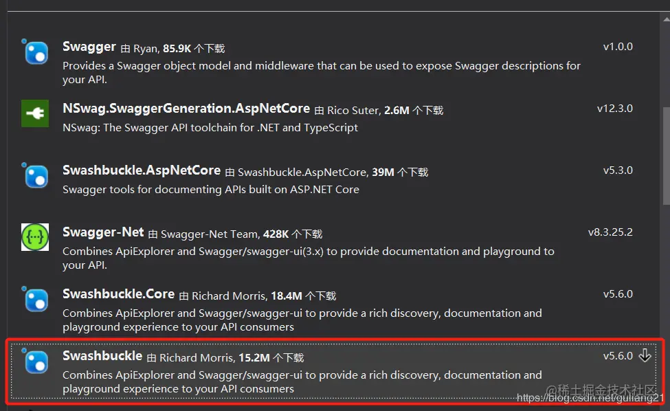The image size is (670, 411).
Task: Click the Swagger description about object model and middleware
Action: pyautogui.click(x=322, y=73)
